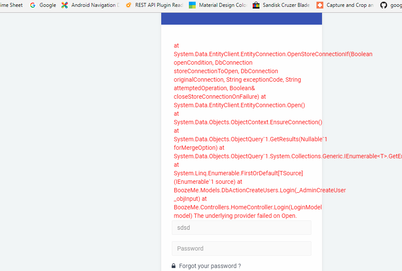This screenshot has height=271, width=402.
Task: Click the 'The underlying provider failed on Open.' error text
Action: [x=245, y=216]
